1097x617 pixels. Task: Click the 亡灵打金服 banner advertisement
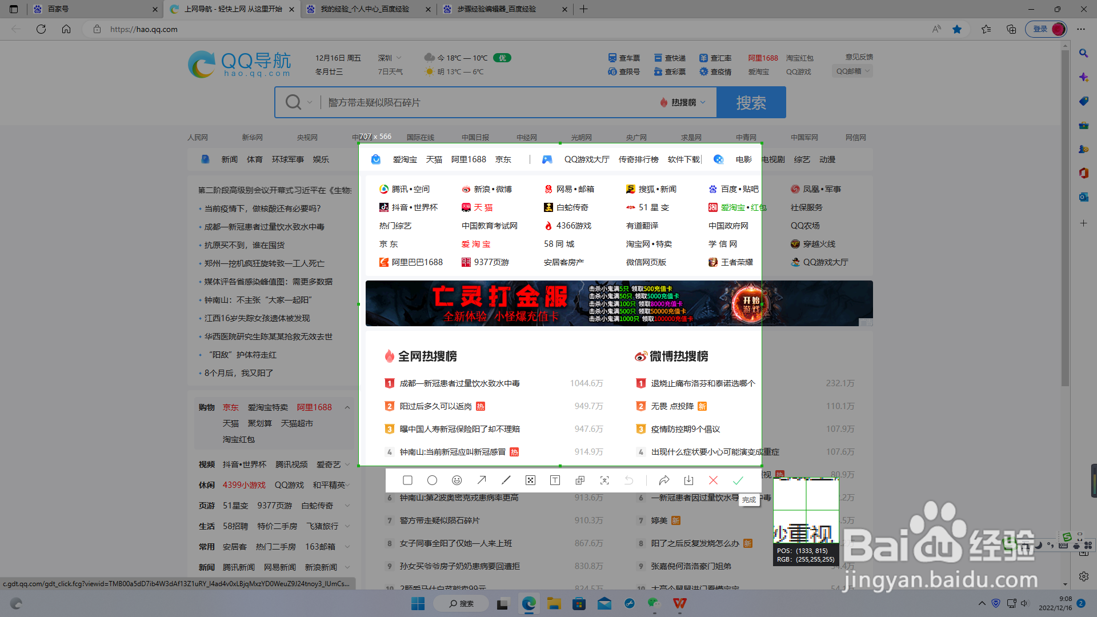point(619,303)
